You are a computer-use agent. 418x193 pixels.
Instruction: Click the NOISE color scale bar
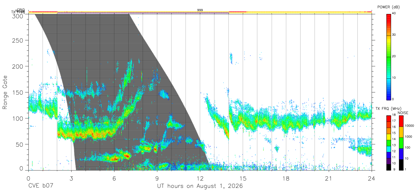click(401, 142)
